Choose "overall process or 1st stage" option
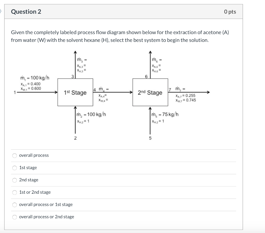This screenshot has height=233, width=265. (15, 205)
